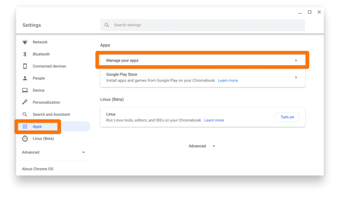
Task: Click the Settings title text
Action: click(x=32, y=25)
